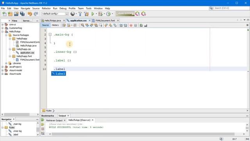
Task: Toggle the Bookmark editor icon
Action: (115, 25)
